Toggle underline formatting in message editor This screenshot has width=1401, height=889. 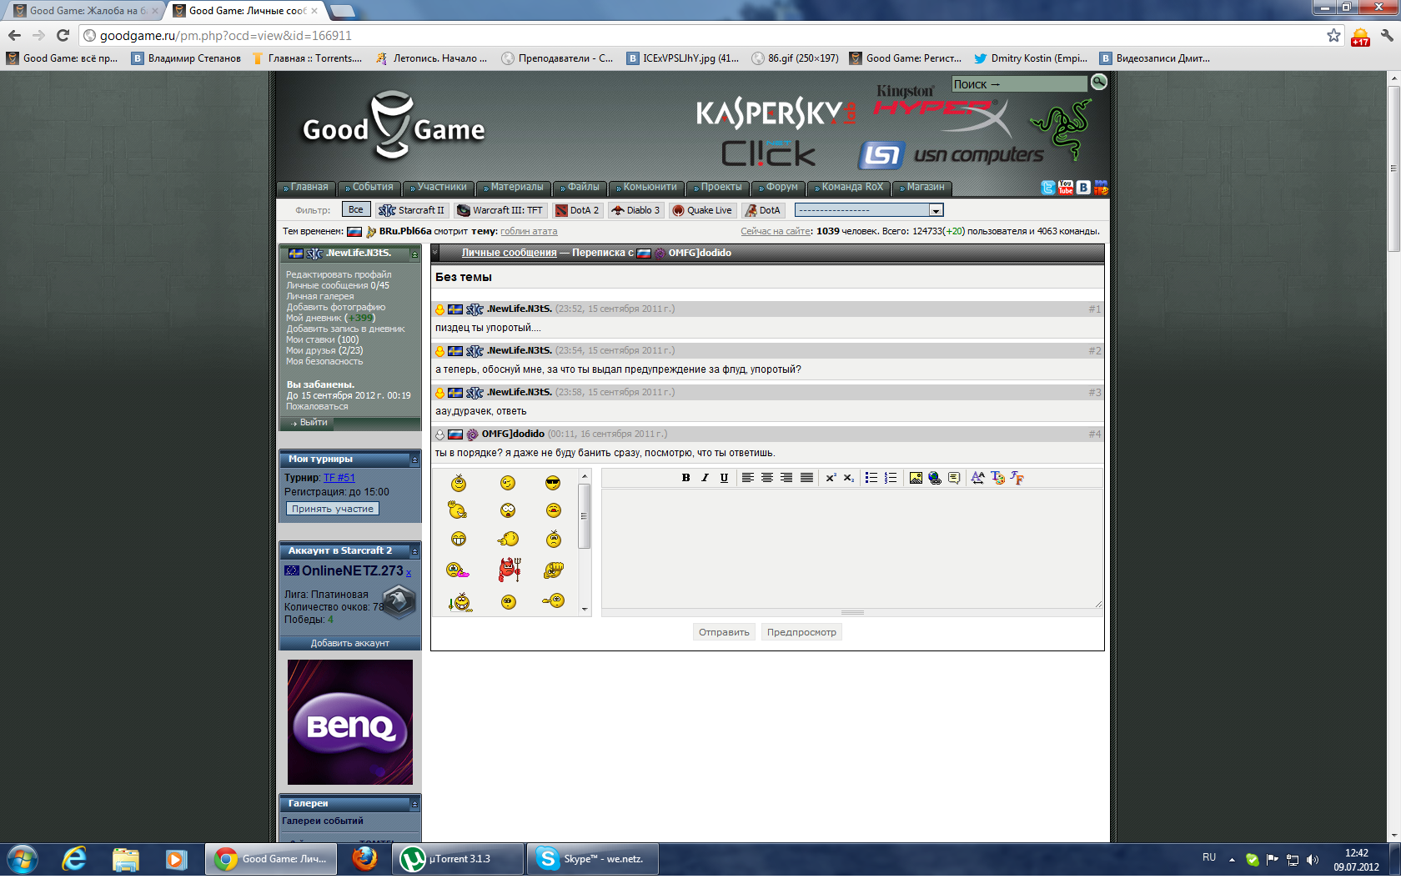pyautogui.click(x=724, y=478)
